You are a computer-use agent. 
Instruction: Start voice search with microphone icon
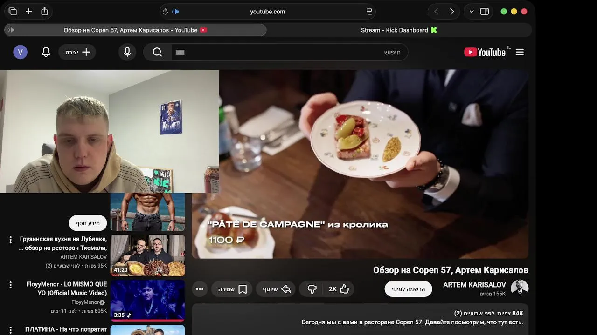(x=127, y=52)
